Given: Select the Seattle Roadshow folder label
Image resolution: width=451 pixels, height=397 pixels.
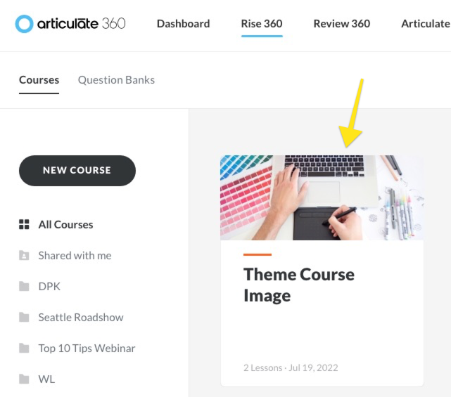Looking at the screenshot, I should click(81, 318).
